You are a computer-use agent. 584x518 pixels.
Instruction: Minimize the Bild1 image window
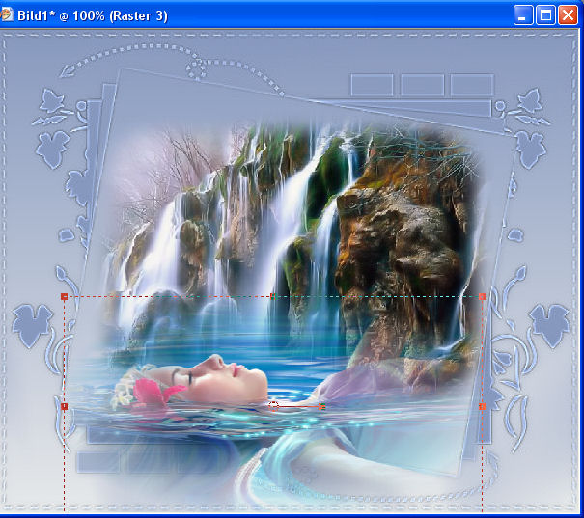click(x=523, y=14)
